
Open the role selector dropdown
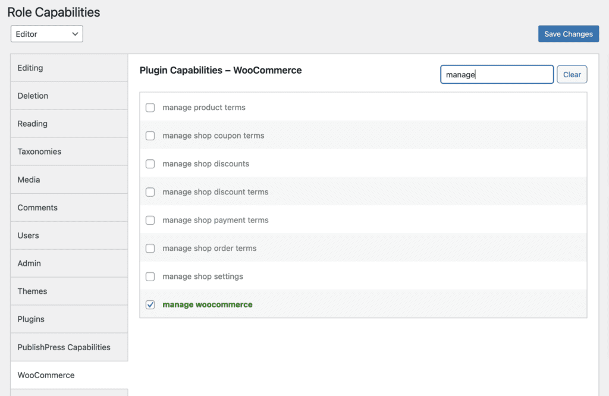(46, 34)
